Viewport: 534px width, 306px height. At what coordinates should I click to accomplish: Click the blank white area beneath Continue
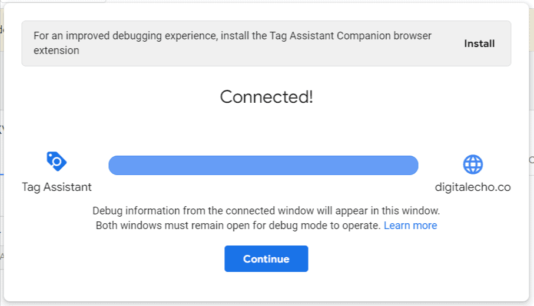click(x=266, y=287)
